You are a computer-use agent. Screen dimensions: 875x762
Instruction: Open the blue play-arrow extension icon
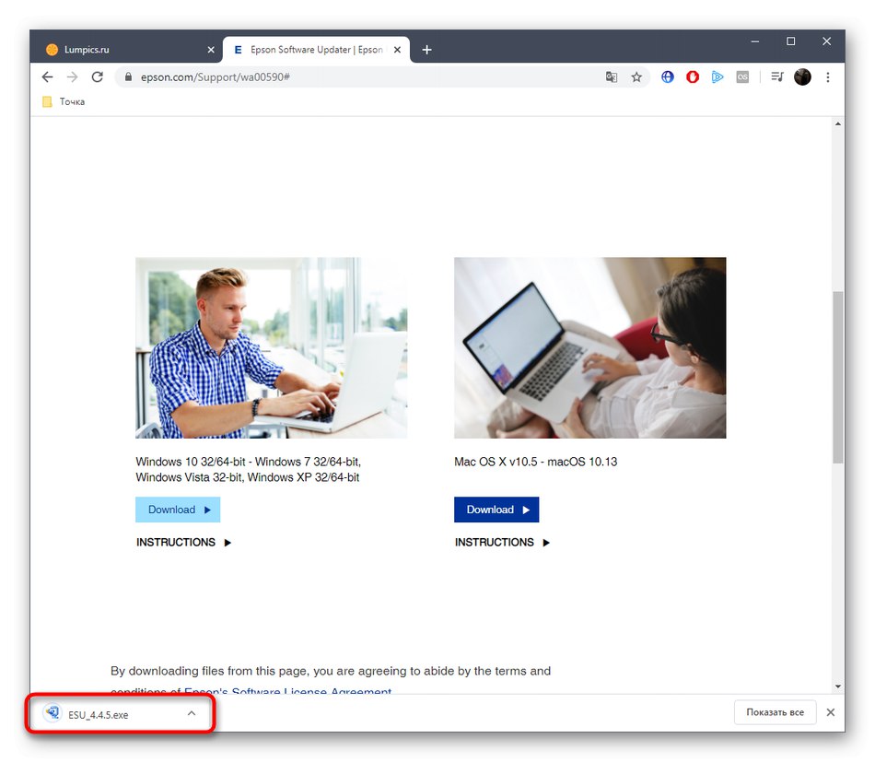click(x=717, y=77)
